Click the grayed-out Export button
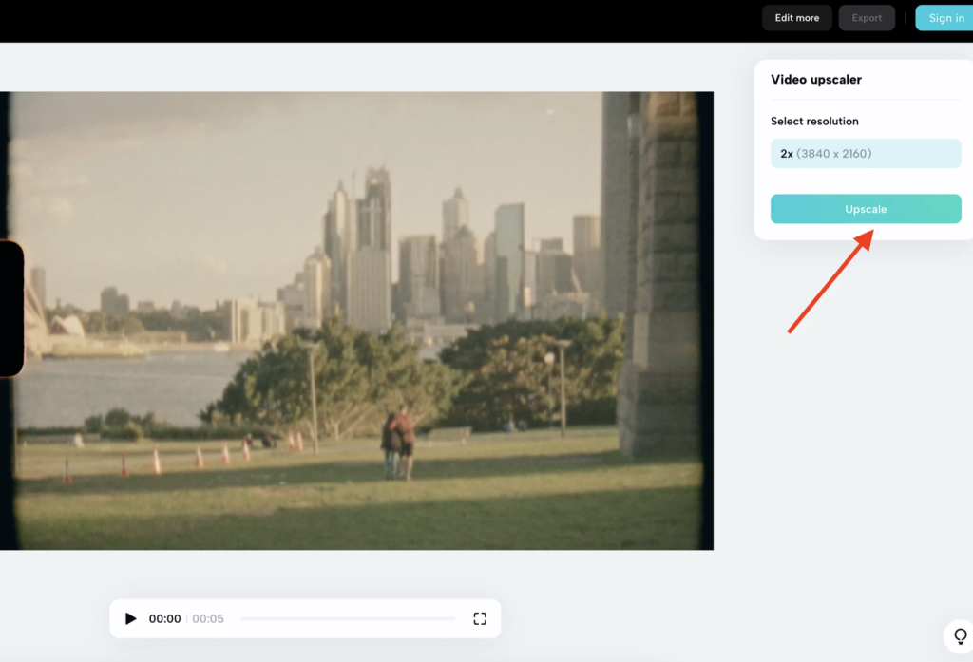973x662 pixels. (x=867, y=18)
